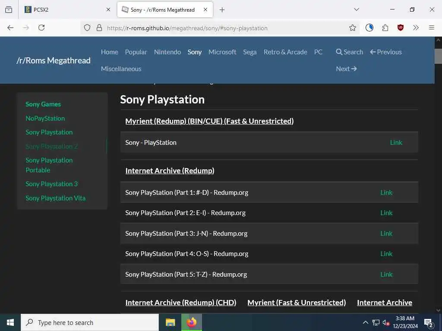Jump to Sony Playstation 3 sidebar entry

click(x=52, y=184)
